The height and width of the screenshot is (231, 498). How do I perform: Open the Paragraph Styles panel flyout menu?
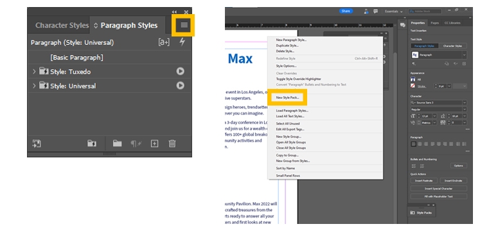pos(184,25)
